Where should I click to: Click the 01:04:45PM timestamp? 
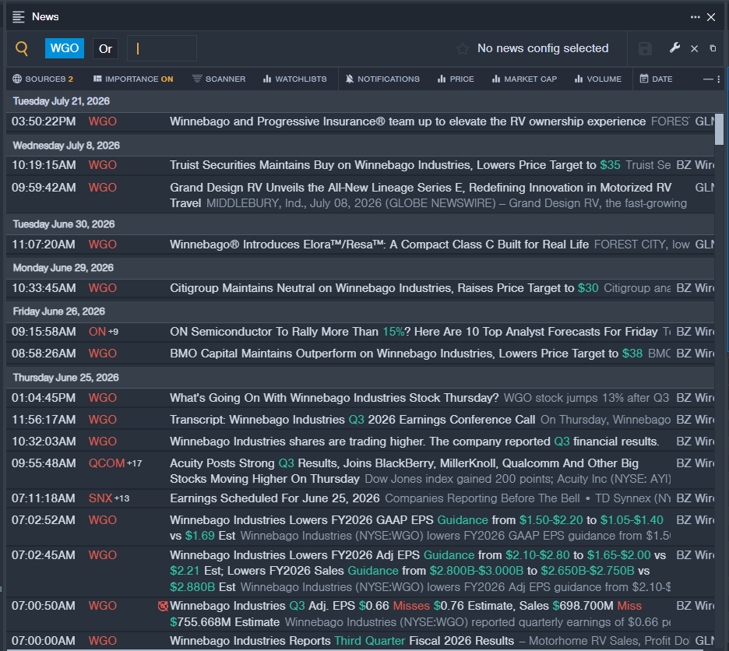(44, 398)
